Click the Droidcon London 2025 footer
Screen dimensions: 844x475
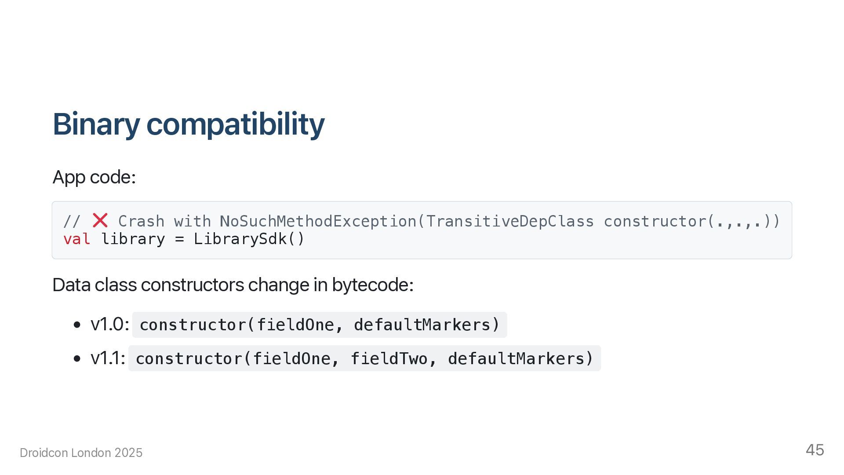[x=81, y=453]
